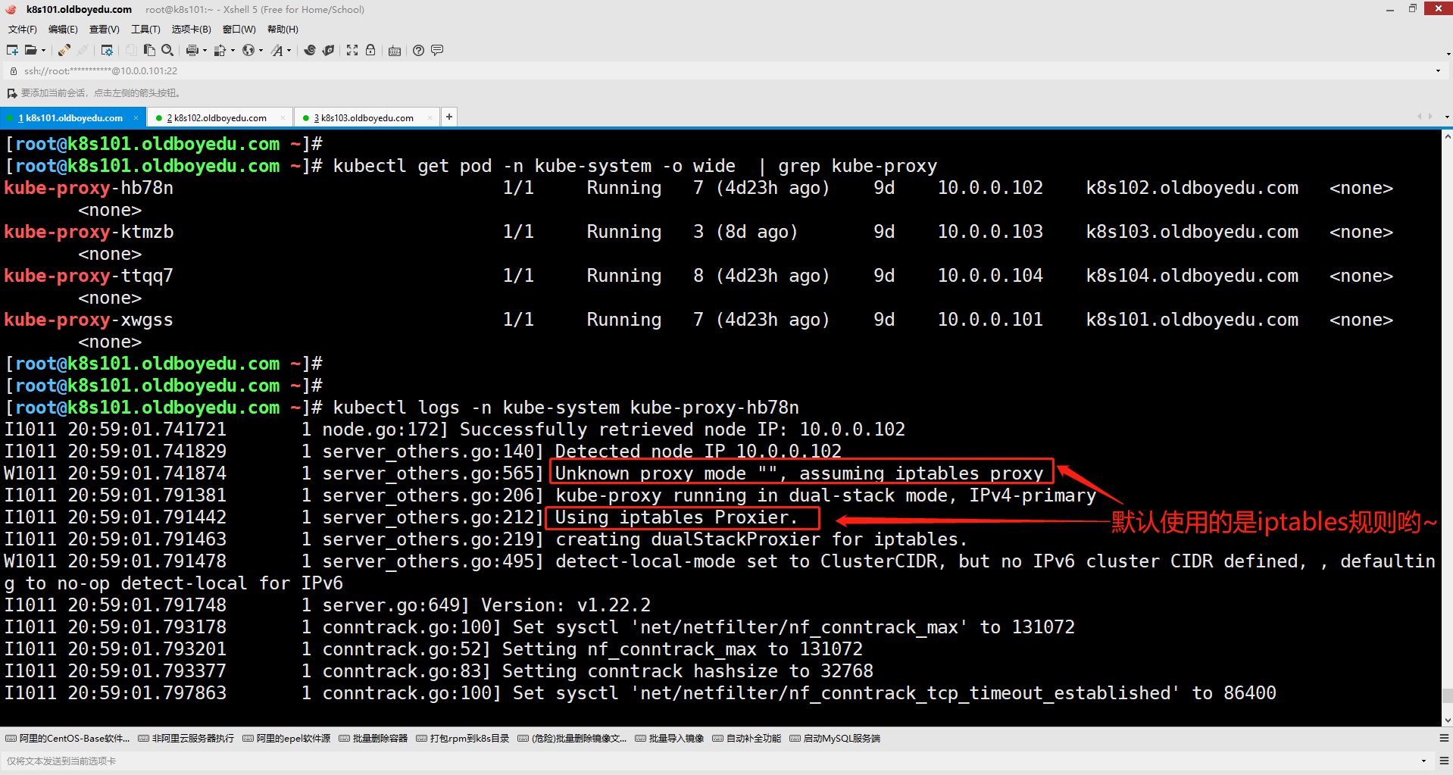This screenshot has width=1453, height=775.
Task: Click the lock screen padlock icon
Action: click(370, 50)
